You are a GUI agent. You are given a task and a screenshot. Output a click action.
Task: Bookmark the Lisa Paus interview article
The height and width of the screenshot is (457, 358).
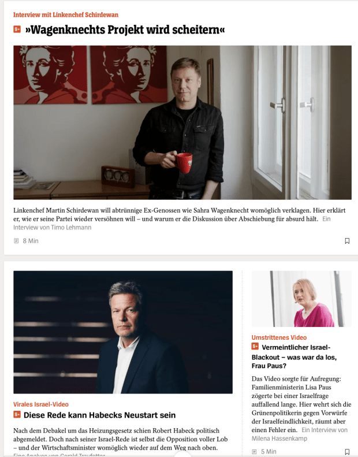[x=347, y=451]
